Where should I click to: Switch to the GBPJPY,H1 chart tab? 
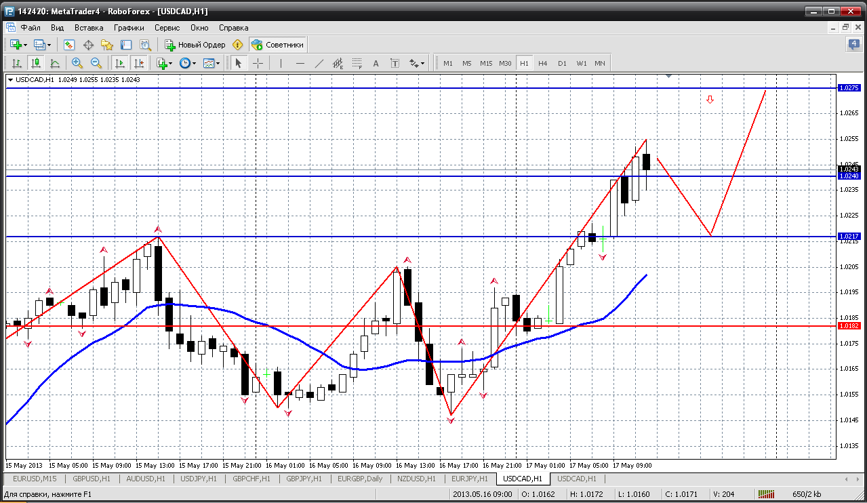(304, 479)
